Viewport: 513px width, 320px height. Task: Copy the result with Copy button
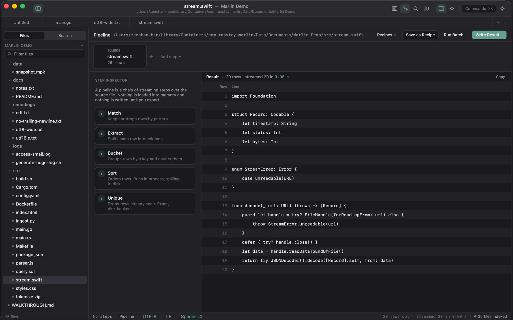click(500, 77)
